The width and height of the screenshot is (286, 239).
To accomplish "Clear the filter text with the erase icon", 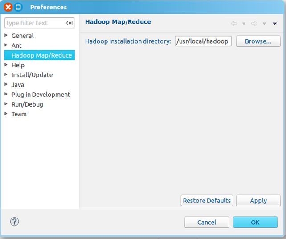I will coord(69,23).
